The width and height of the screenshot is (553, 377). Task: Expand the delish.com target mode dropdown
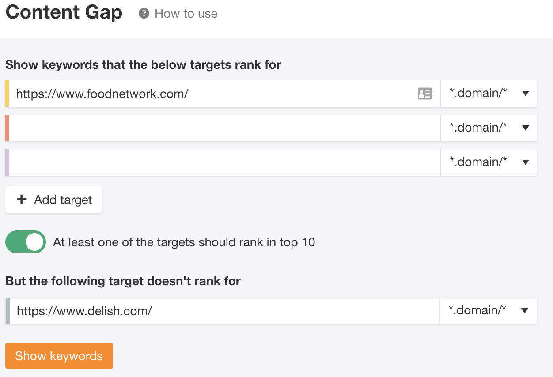coord(488,311)
